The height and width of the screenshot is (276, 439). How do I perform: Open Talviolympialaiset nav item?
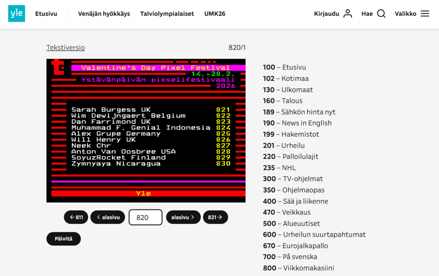point(167,14)
